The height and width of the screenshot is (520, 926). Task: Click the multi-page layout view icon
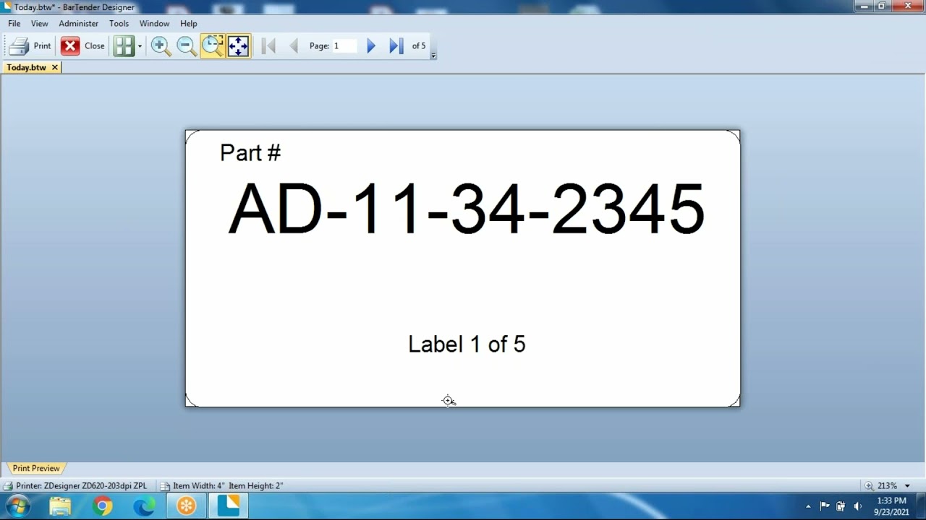124,45
